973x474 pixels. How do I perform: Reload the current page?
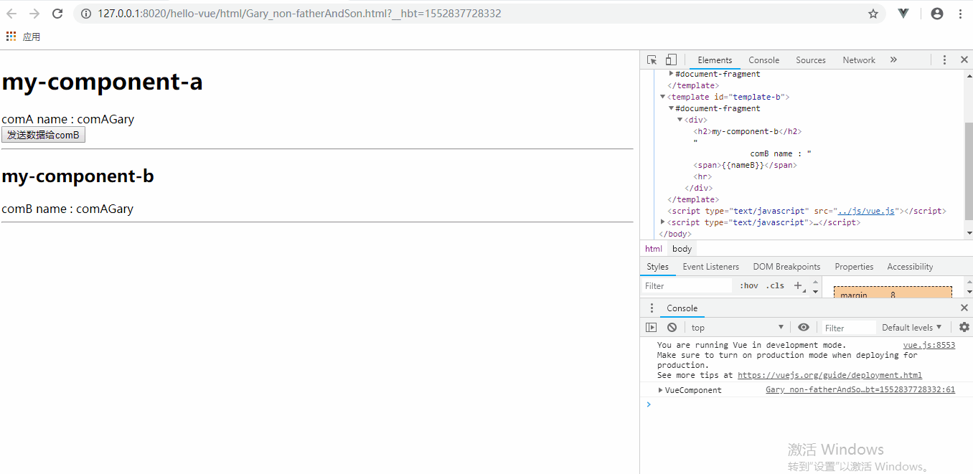(x=57, y=14)
